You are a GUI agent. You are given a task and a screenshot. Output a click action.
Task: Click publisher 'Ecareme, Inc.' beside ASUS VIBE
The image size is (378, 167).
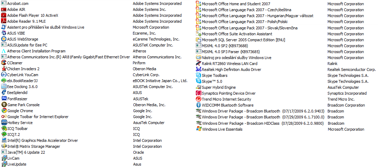tap(144, 33)
